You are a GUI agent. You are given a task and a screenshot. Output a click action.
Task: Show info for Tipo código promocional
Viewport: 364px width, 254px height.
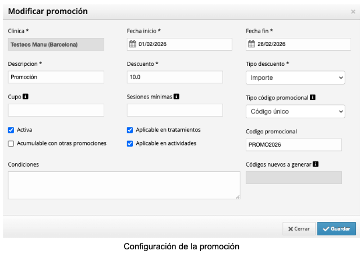(313, 97)
